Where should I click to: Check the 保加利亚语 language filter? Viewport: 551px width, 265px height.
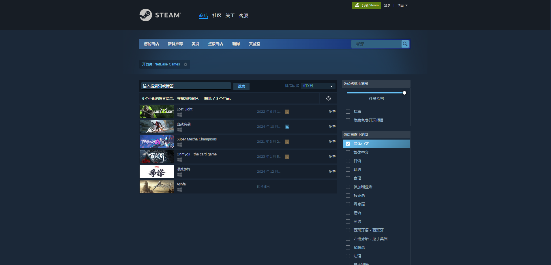coord(348,187)
